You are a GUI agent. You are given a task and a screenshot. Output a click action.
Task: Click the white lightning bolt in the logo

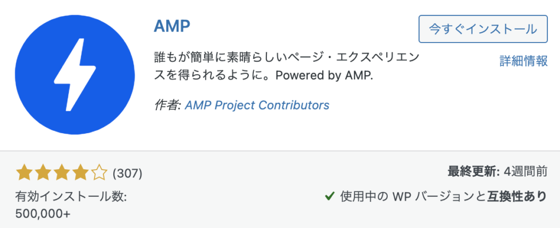pos(74,75)
